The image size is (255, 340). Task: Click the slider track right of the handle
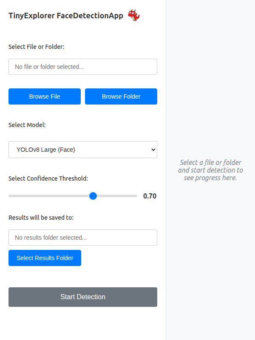[117, 196]
